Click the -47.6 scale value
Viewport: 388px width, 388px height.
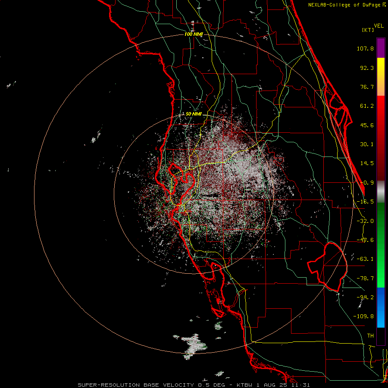pos(365,240)
